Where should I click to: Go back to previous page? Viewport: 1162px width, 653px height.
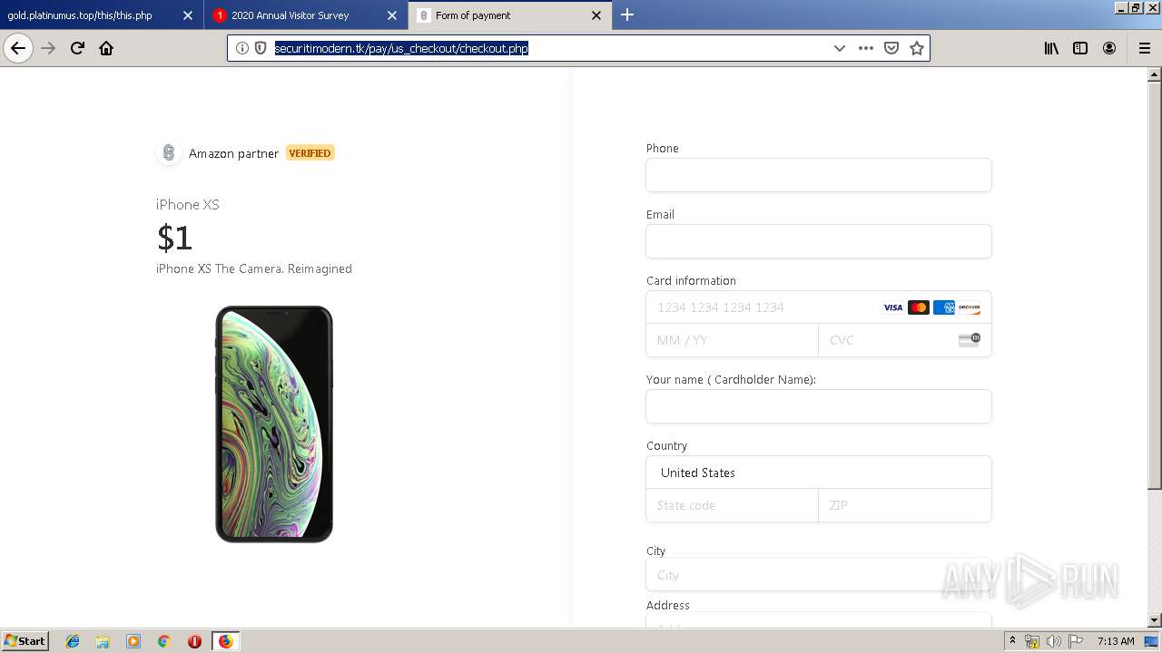[18, 48]
